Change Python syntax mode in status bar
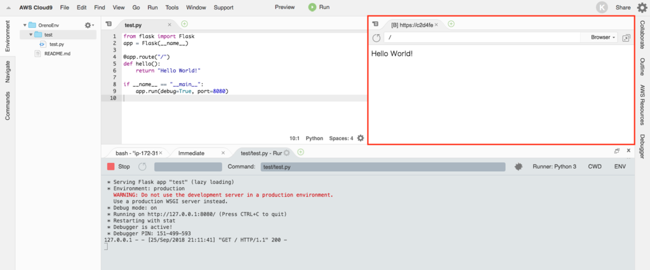 [314, 138]
